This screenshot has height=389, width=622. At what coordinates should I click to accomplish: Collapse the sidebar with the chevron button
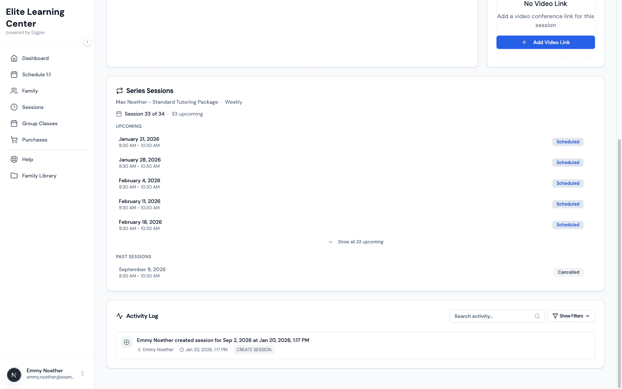(x=87, y=42)
